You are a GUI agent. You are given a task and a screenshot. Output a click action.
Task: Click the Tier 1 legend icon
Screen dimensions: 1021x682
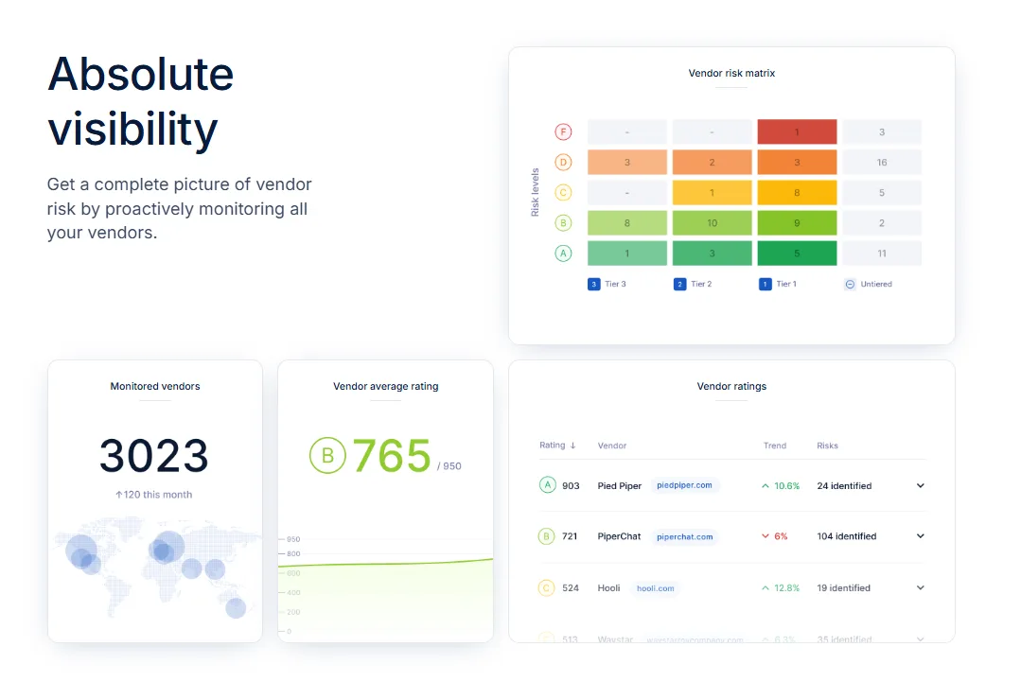[766, 285]
